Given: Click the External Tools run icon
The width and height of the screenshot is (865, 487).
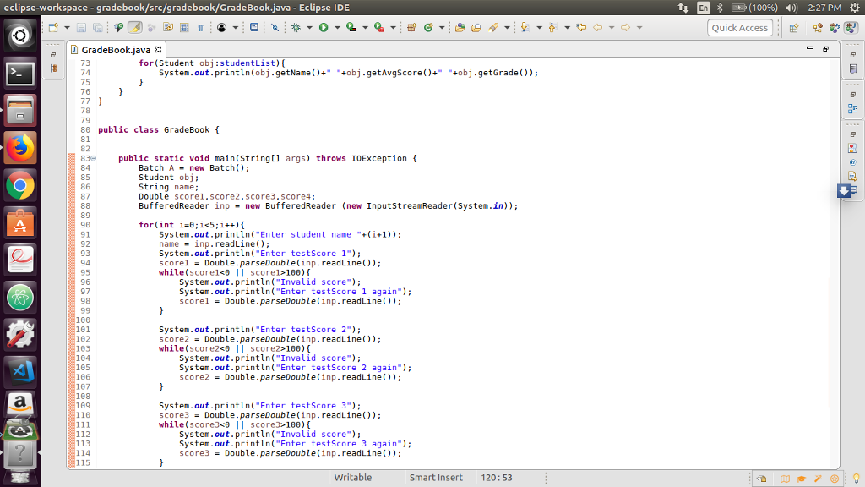Looking at the screenshot, I should 379,28.
